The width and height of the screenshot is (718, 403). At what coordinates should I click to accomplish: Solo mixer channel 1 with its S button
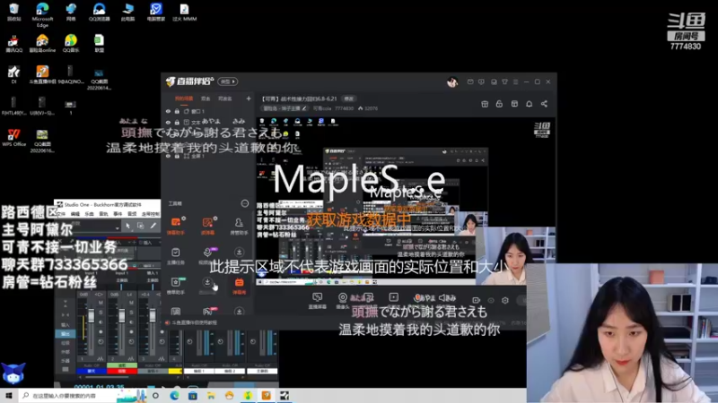(101, 313)
